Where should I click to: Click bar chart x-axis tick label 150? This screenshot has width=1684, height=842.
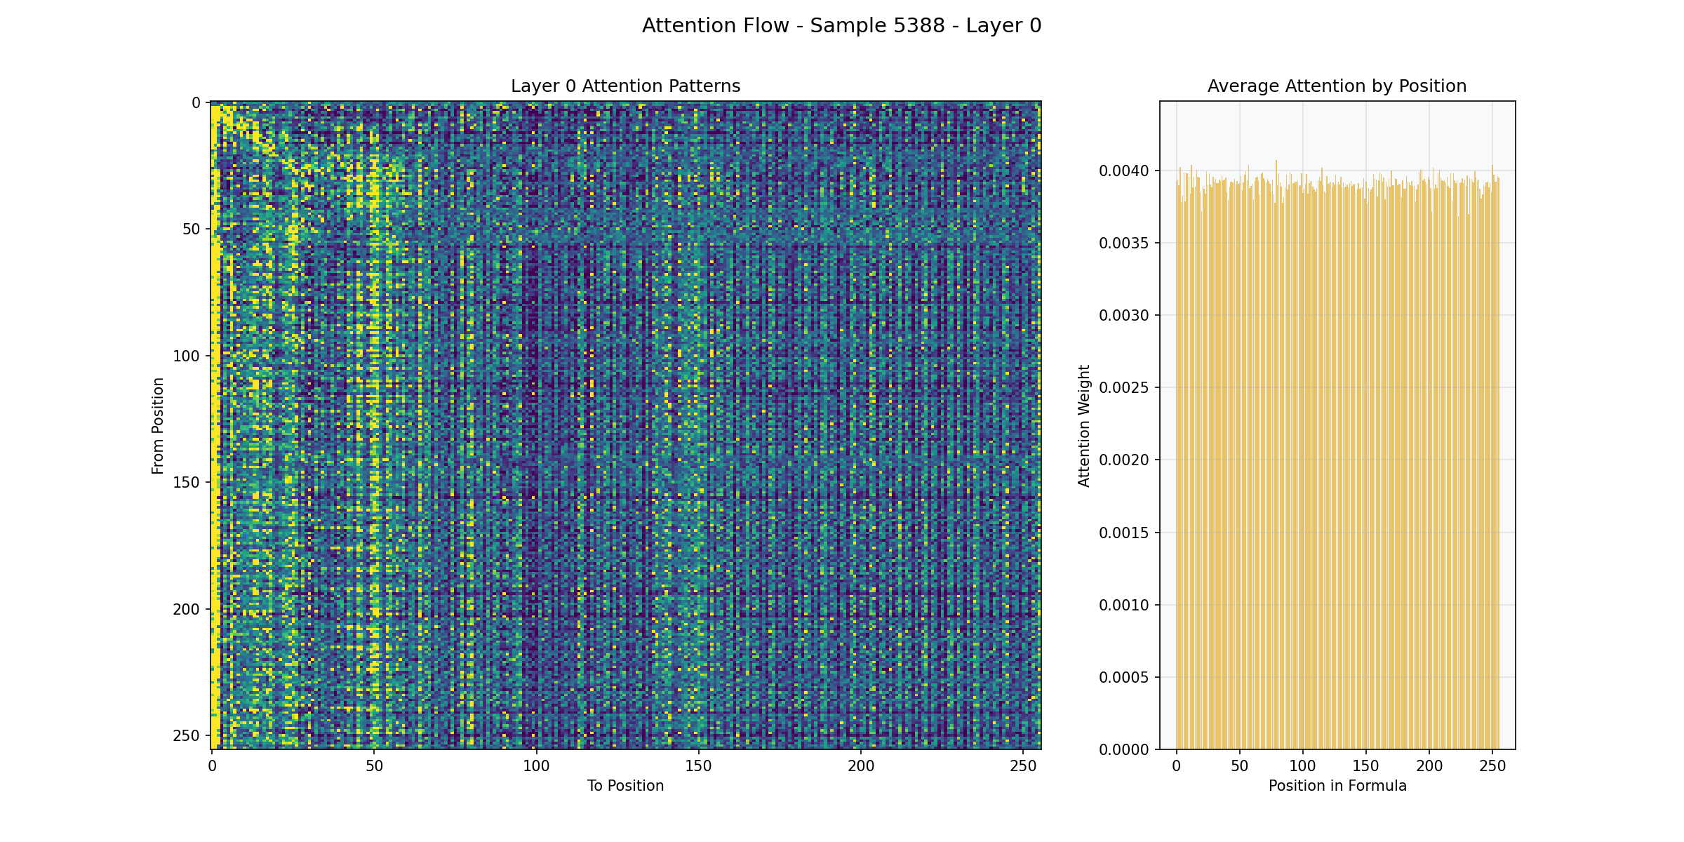(1366, 766)
